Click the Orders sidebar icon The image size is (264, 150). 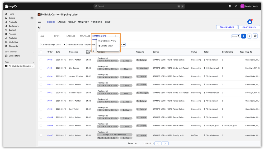coord(6,18)
